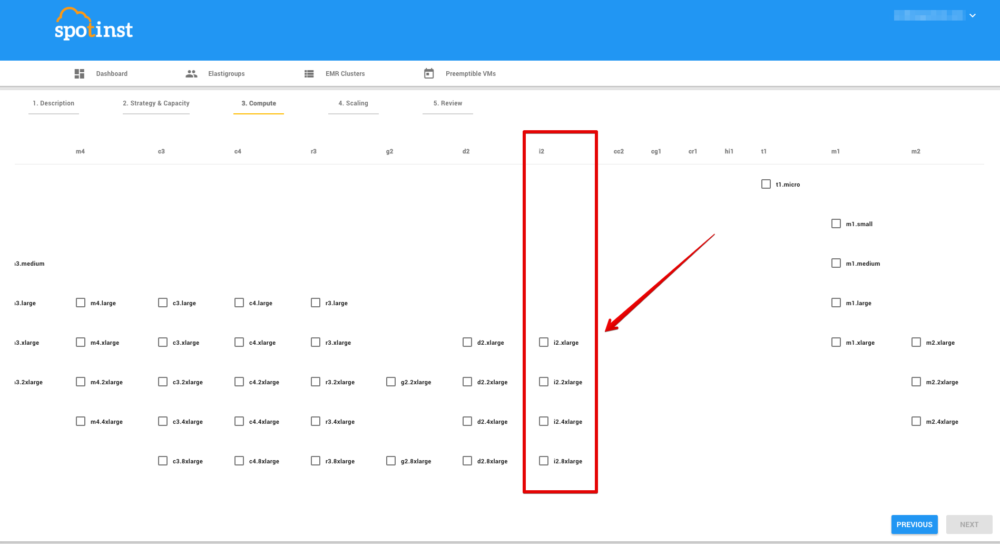The height and width of the screenshot is (544, 1000).
Task: Select the g2.8xlarge checkbox
Action: pos(391,461)
